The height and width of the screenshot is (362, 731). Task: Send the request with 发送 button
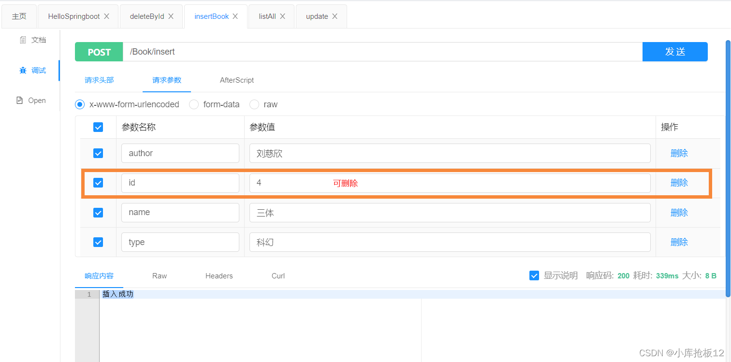(x=675, y=52)
